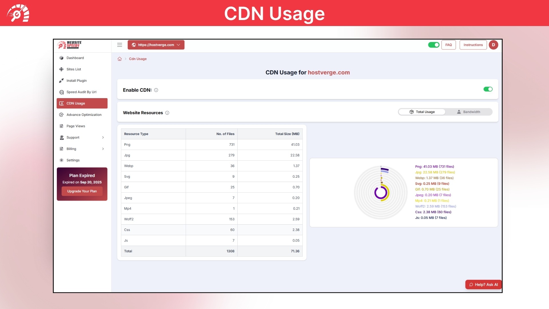
Task: Switch to the Total Usage tab
Action: tap(422, 112)
